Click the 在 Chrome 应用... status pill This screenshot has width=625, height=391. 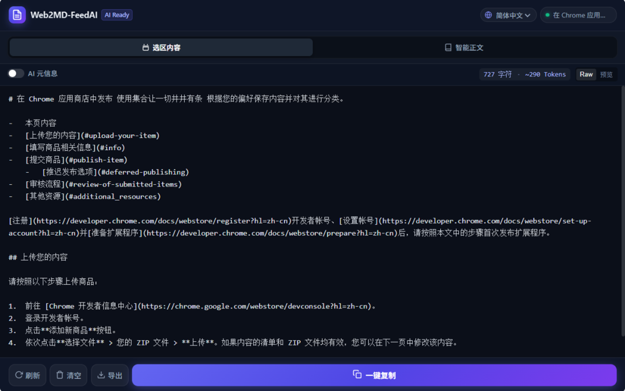[x=578, y=15]
